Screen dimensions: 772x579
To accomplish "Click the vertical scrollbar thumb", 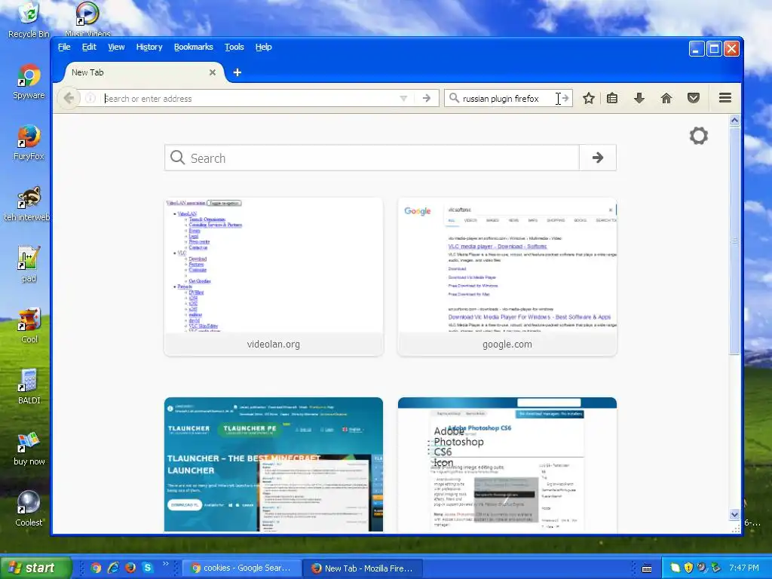I will coord(734,240).
